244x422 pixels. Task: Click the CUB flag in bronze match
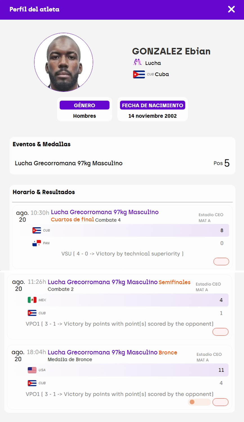[x=32, y=383]
